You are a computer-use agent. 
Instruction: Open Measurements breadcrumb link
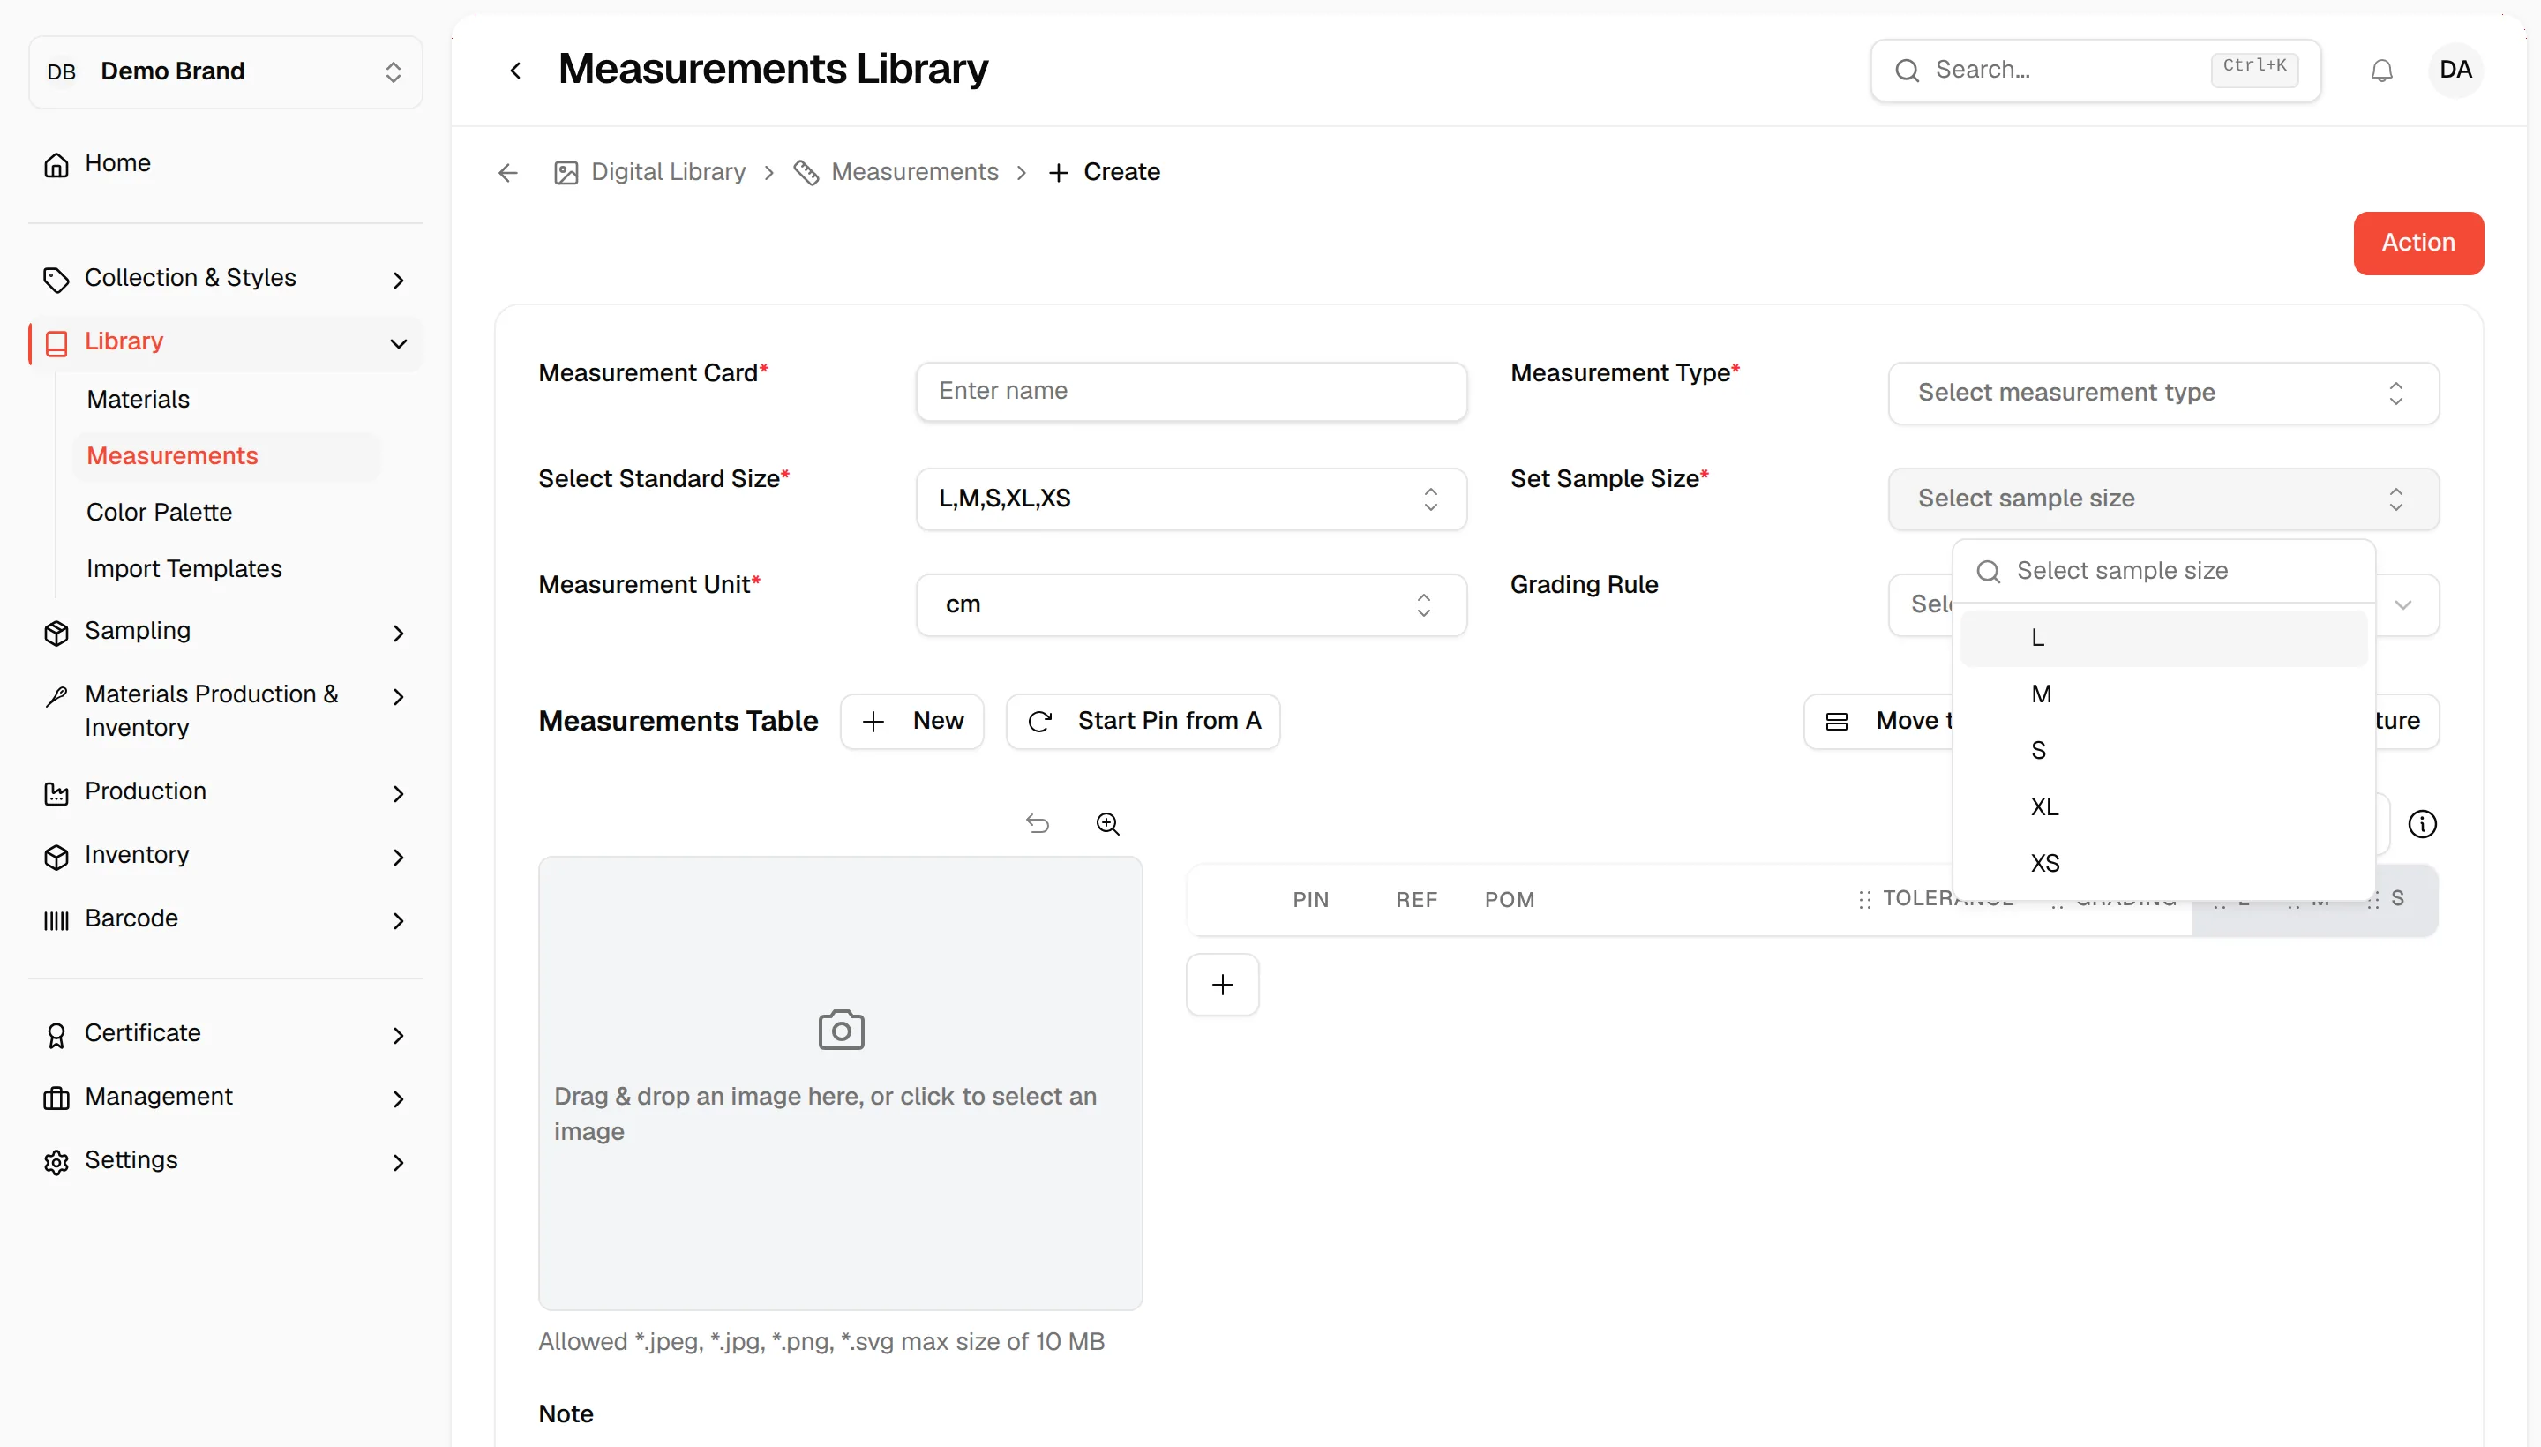tap(914, 173)
